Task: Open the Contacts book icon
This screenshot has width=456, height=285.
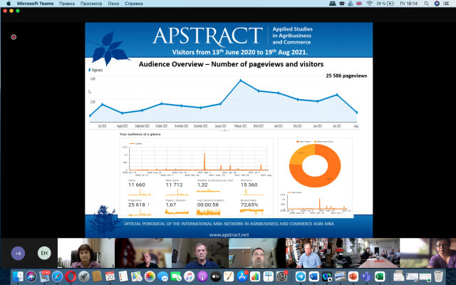Action: 97,276
